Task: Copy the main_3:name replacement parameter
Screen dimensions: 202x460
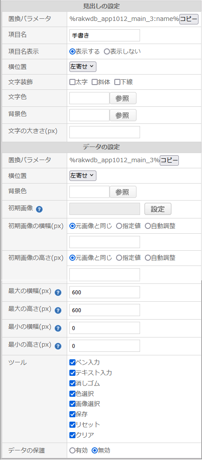Action: 189,19
